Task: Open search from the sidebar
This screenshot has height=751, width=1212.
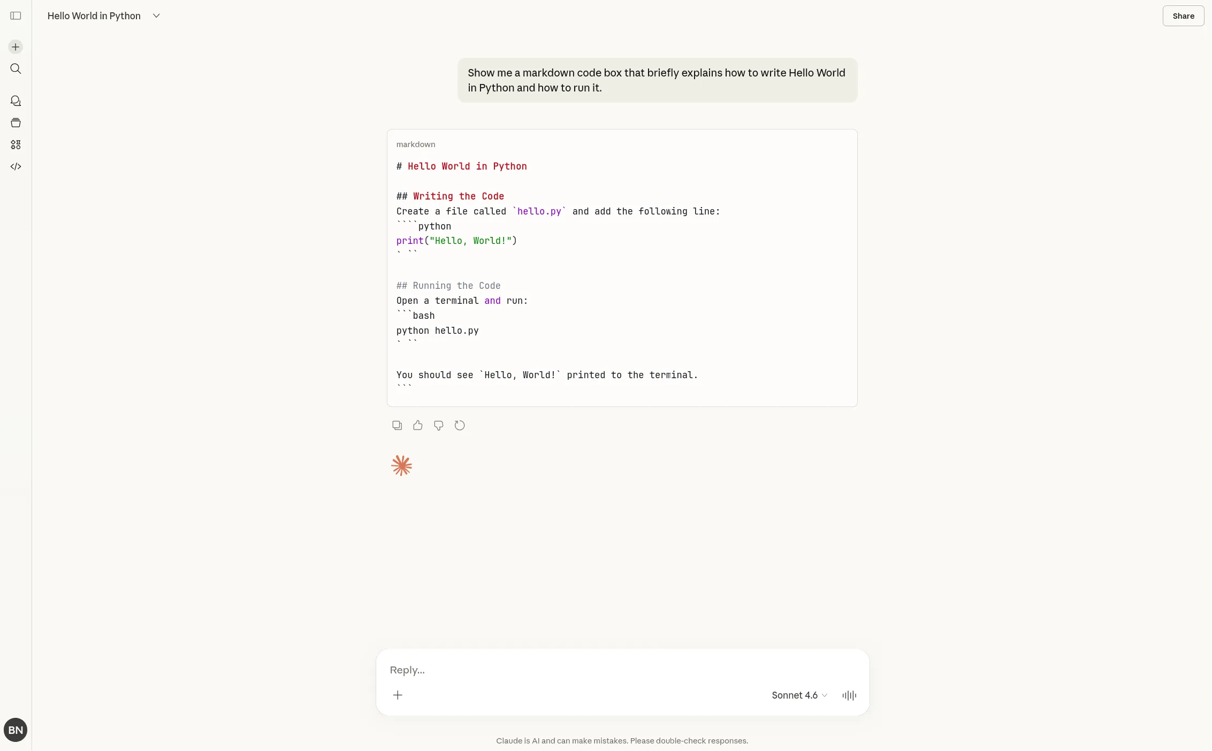Action: (15, 68)
